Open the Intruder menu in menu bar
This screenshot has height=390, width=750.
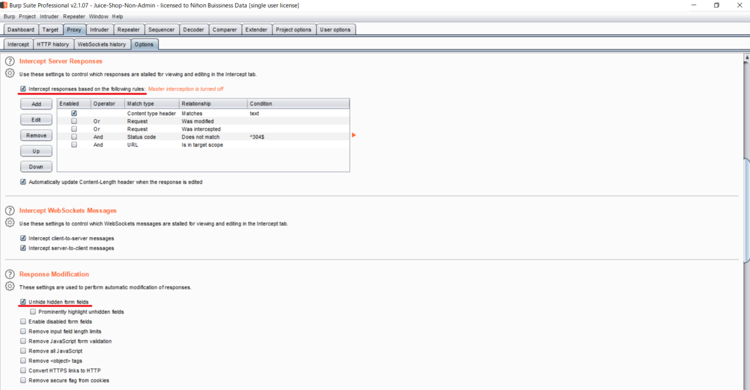(x=50, y=16)
